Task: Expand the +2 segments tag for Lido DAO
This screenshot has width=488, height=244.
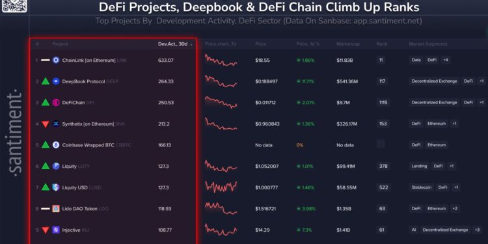Action: point(455,208)
